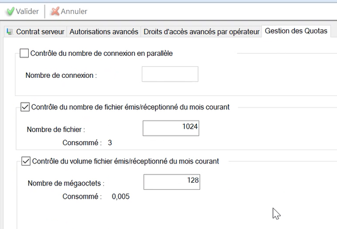This screenshot has width=337, height=229.
Task: Focus the Nombre de mégaoctets field showing 128
Action: point(171,182)
